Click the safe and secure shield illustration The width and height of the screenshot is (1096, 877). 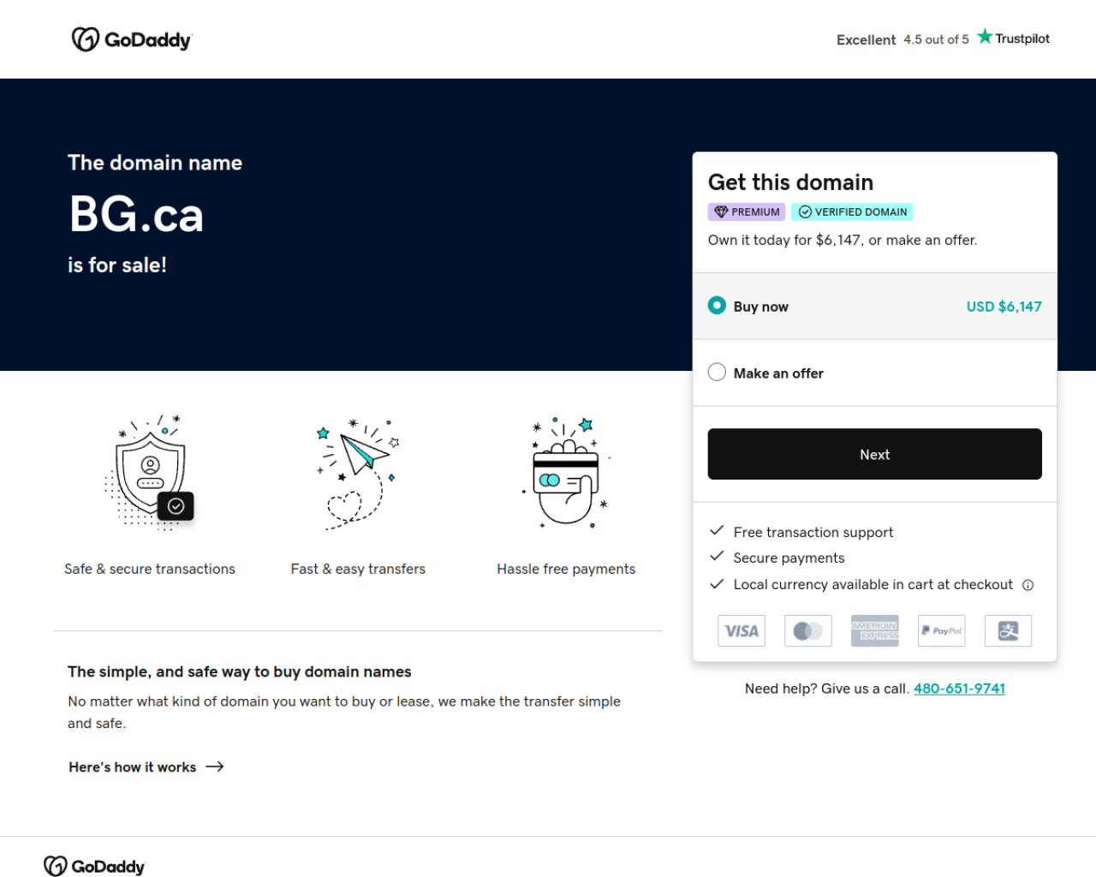[150, 473]
